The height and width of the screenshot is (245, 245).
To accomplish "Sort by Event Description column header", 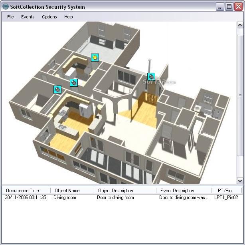I will 184,190.
